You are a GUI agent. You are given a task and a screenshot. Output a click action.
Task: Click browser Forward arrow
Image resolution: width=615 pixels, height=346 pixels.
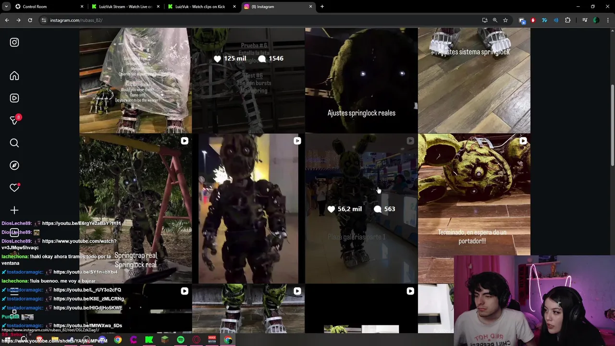[18, 20]
